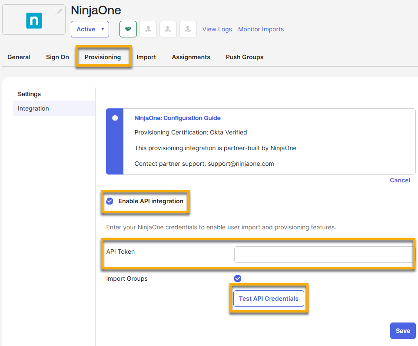Click the NinjaOne app logo thumbnail

click(34, 20)
